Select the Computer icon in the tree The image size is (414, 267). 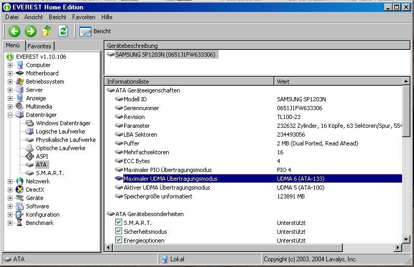[x=20, y=65]
